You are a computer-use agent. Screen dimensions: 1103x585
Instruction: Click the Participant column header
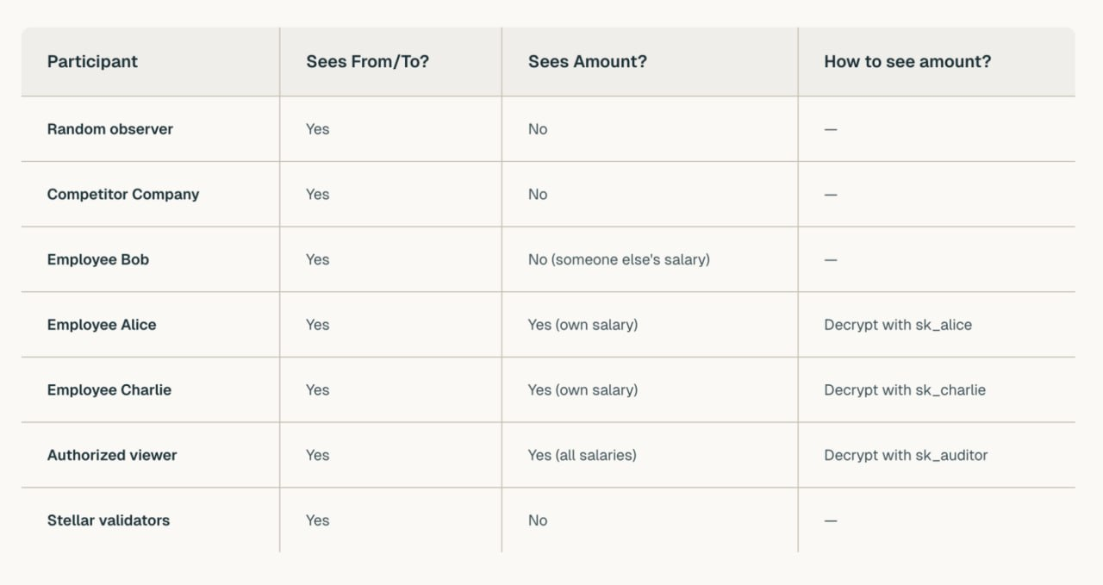(x=92, y=61)
